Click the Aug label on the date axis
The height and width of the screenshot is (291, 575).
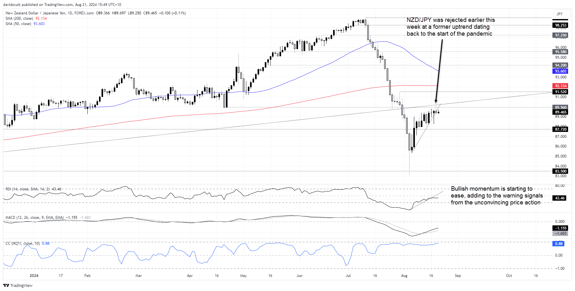coord(404,276)
